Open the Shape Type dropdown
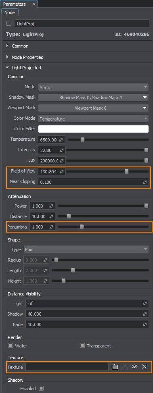Screen dimensions: 153x393 [x=86, y=250]
